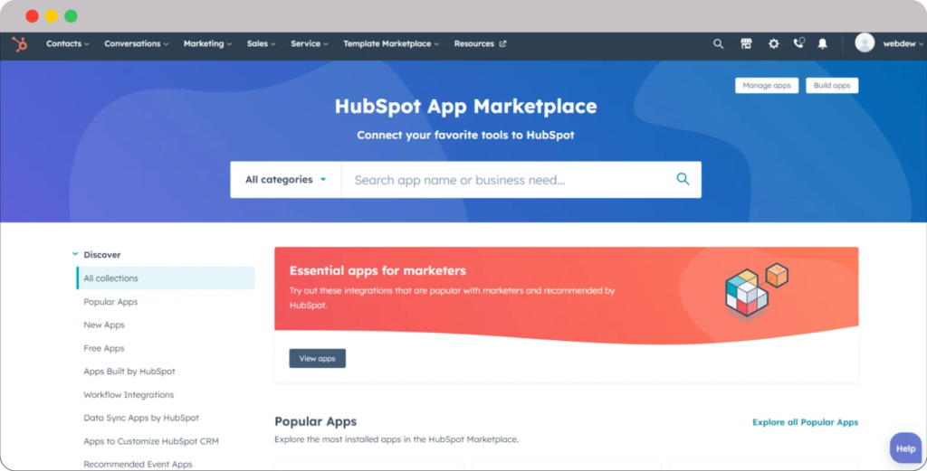Open the Marketplace storefront icon

746,43
